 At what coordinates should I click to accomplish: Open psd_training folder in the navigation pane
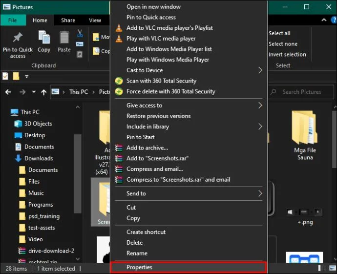pyautogui.click(x=44, y=216)
